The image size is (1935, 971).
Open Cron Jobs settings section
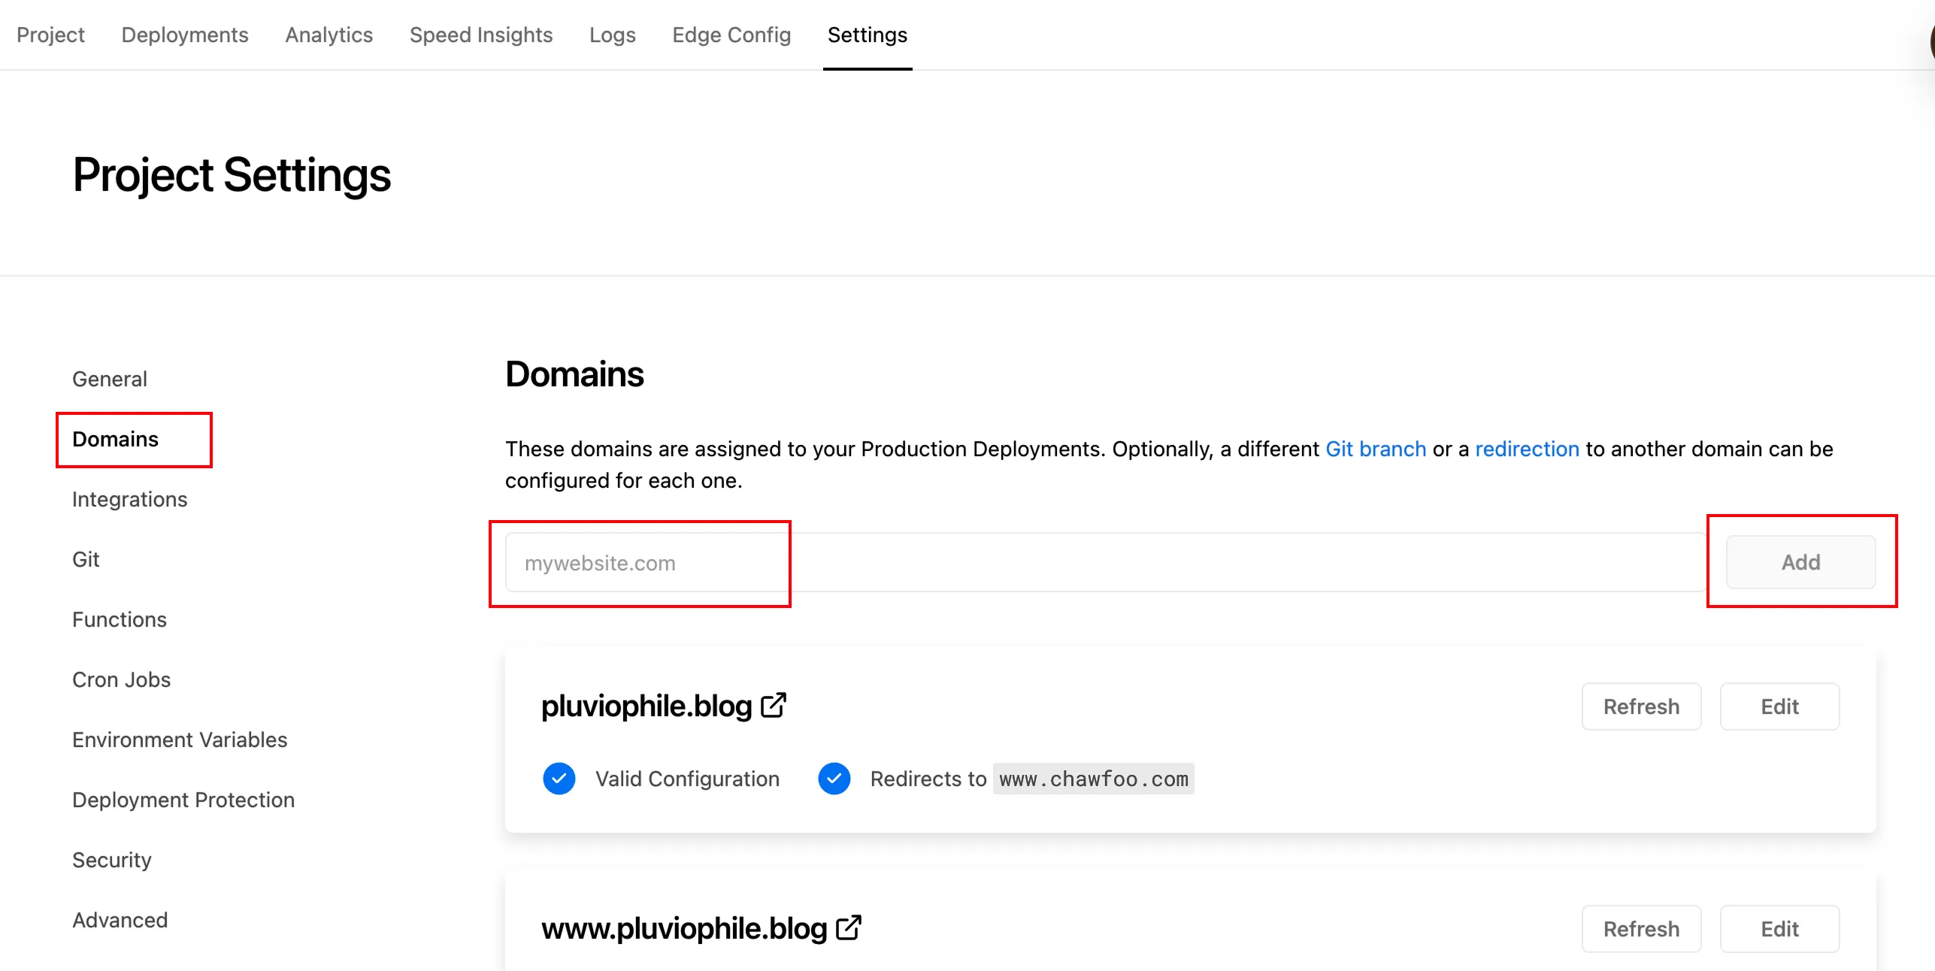(121, 679)
